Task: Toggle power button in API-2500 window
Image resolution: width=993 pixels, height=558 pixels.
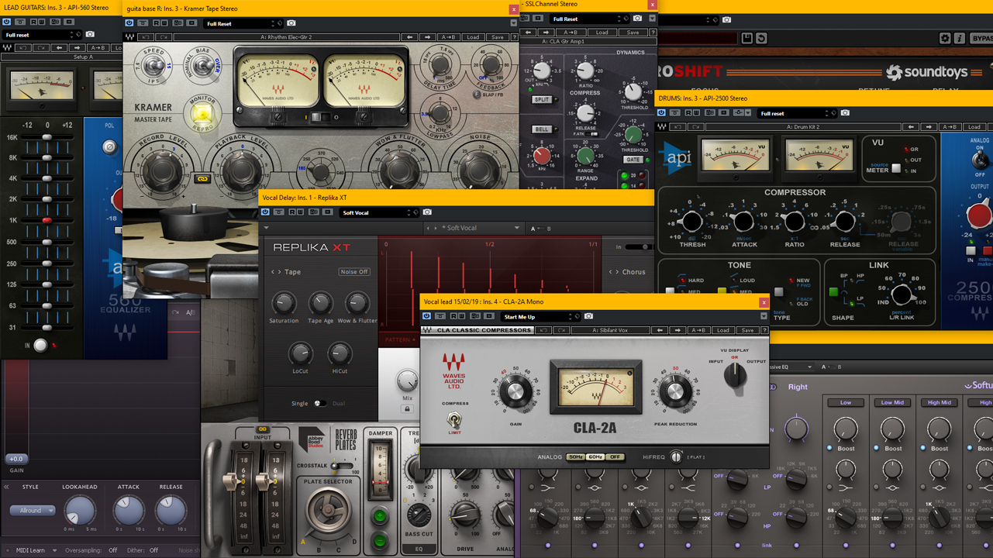Action: click(x=661, y=113)
